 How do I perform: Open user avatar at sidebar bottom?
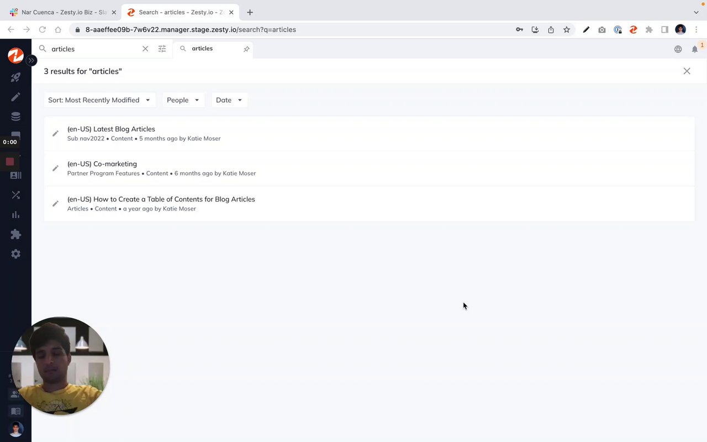(15, 429)
